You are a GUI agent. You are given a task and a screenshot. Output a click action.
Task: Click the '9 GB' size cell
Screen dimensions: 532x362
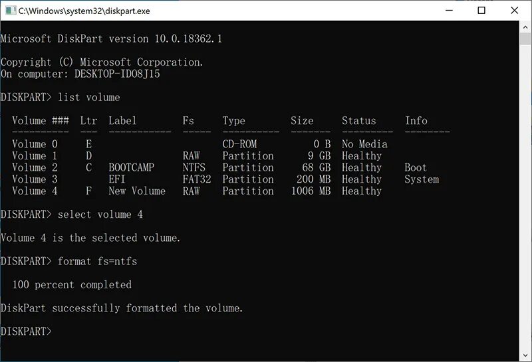tap(319, 156)
